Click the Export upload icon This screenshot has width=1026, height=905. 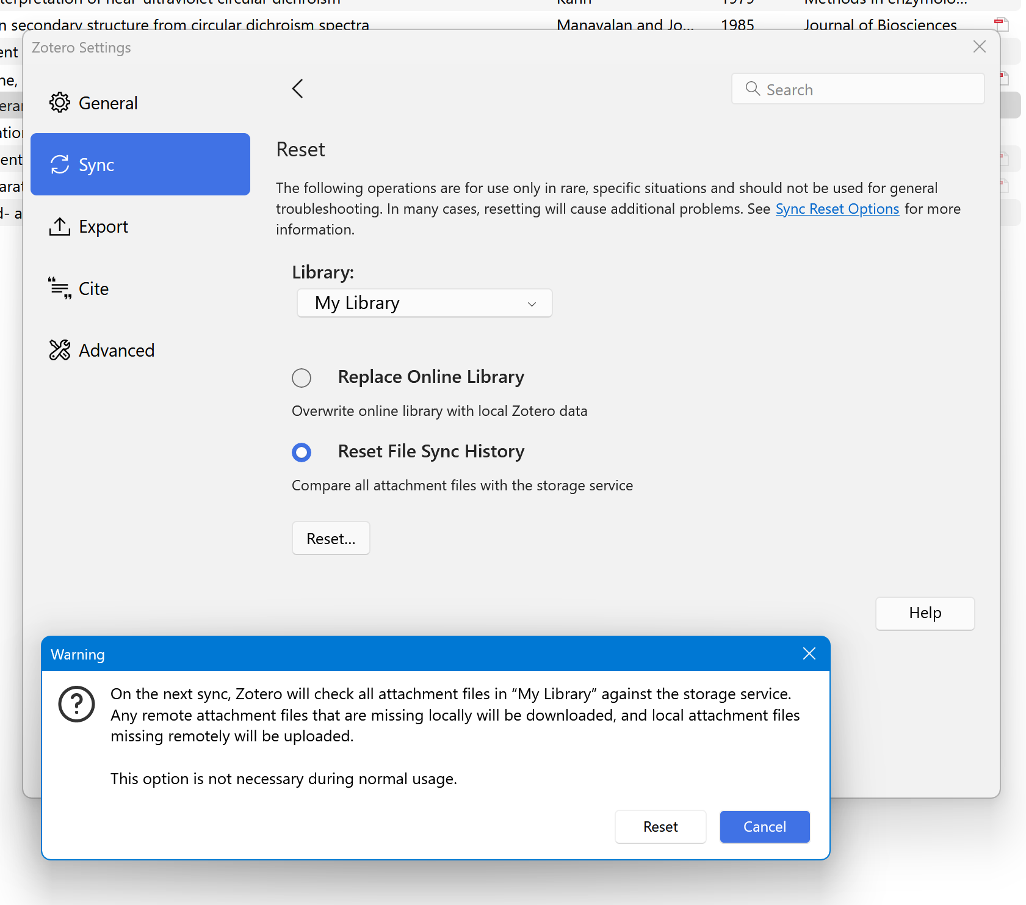(x=59, y=227)
